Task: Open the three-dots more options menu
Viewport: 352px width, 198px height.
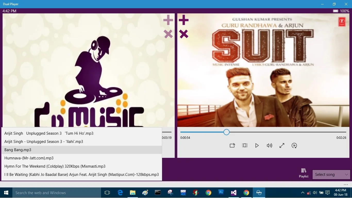Action: [x=346, y=185]
